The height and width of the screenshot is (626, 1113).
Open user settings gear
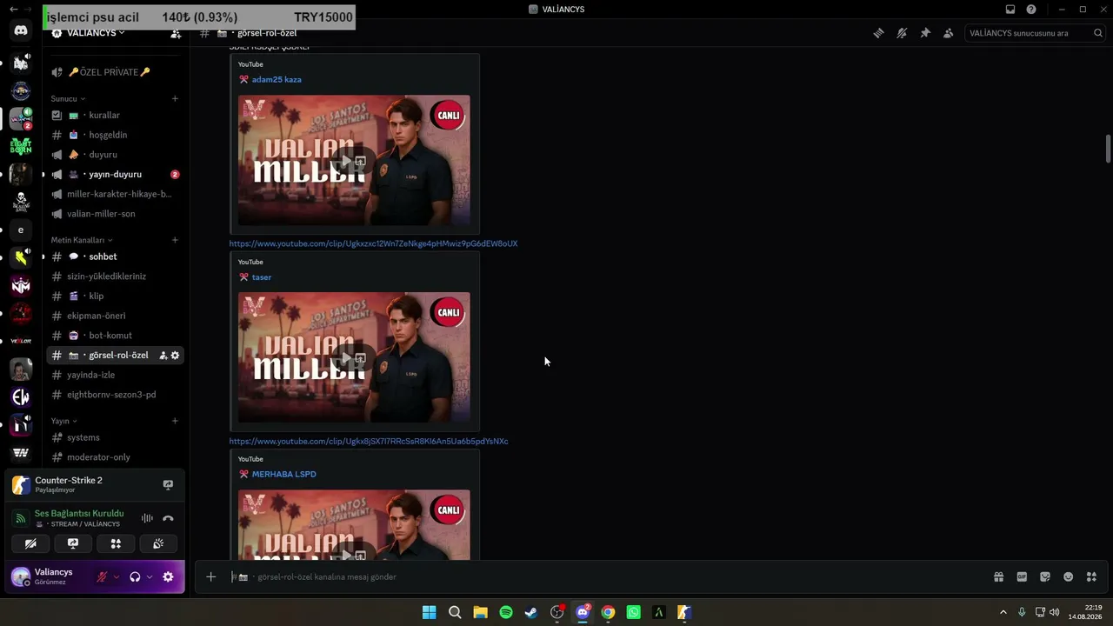click(168, 576)
